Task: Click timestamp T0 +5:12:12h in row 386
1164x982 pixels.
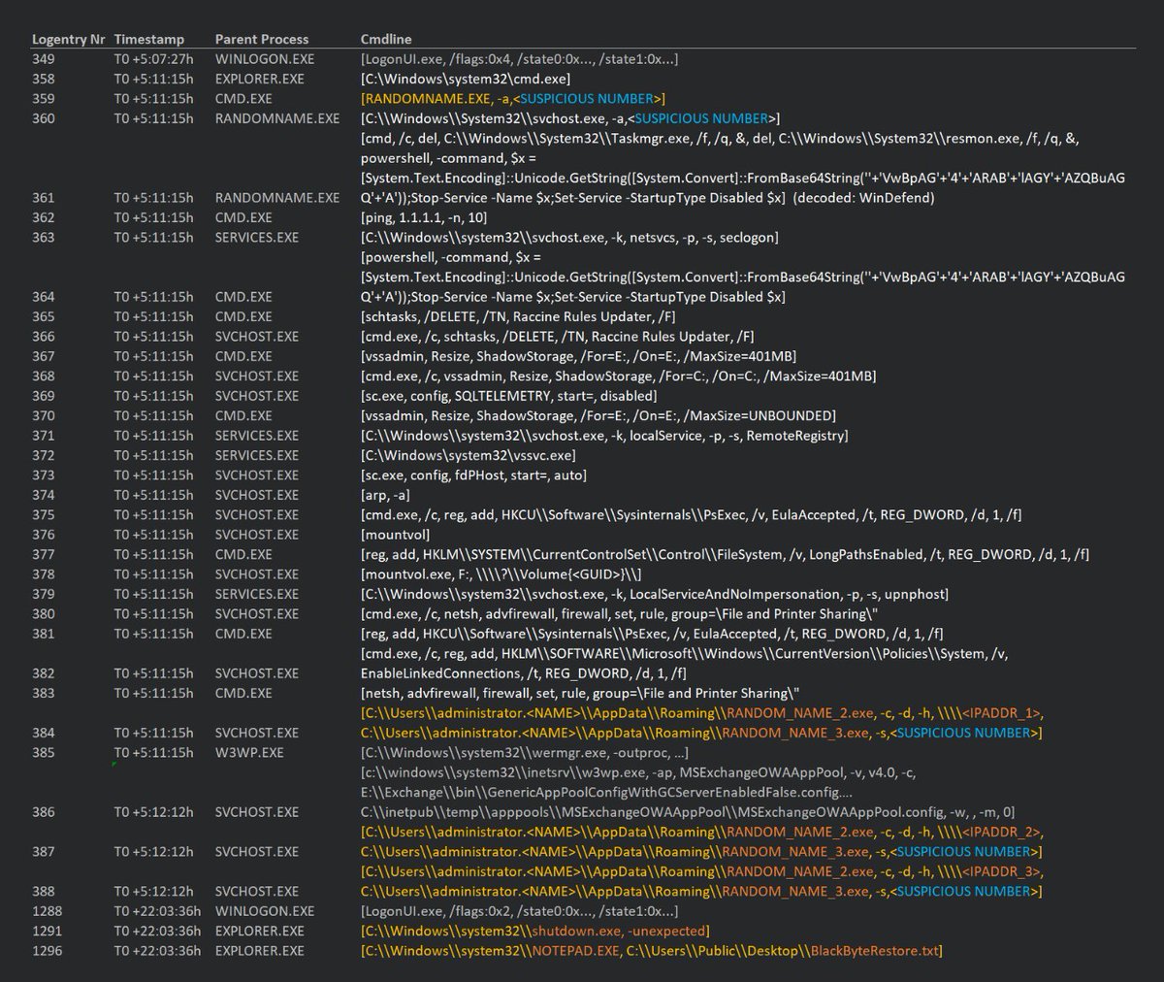Action: 153,813
